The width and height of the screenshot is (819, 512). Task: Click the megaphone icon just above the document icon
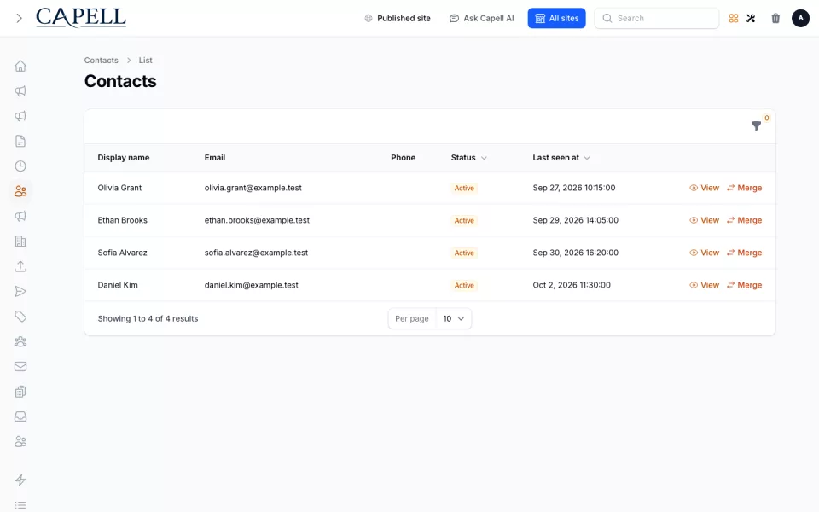(20, 116)
